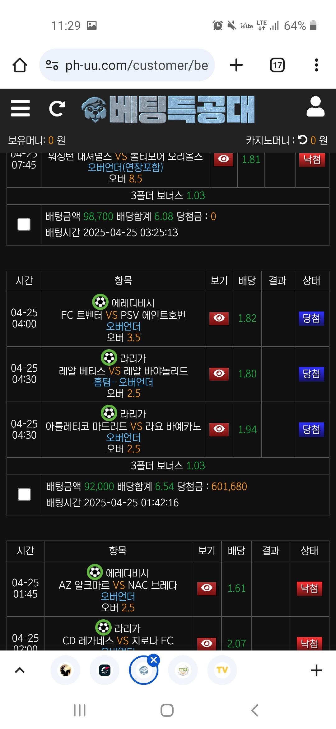336x729 pixels.
Task: Tap the ph-uu.com address bar
Action: click(x=127, y=65)
